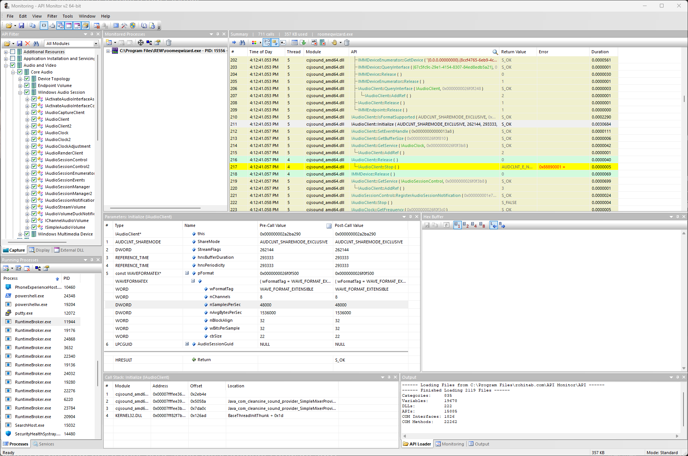Viewport: 688px width, 456px height.
Task: Uncheck the Endpoint Volume checkbox
Action: tap(27, 85)
